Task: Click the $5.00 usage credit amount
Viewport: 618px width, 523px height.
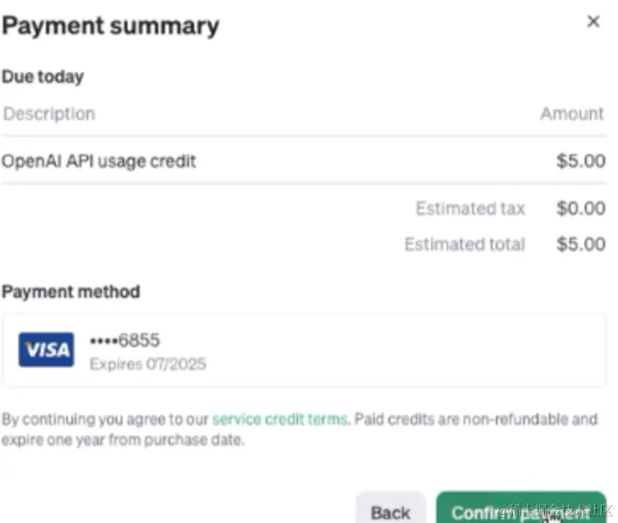Action: [580, 161]
